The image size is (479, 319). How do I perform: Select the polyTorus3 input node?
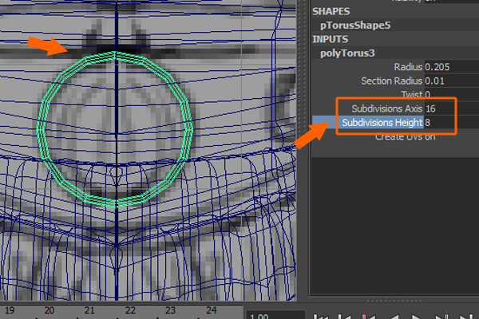point(347,53)
